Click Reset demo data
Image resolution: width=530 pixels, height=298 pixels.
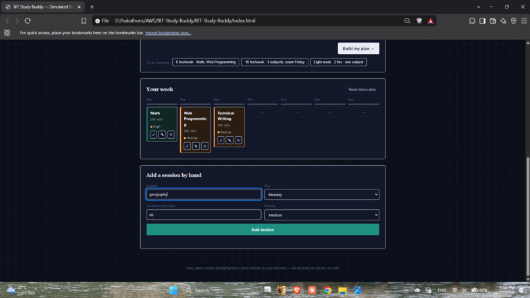pos(362,89)
